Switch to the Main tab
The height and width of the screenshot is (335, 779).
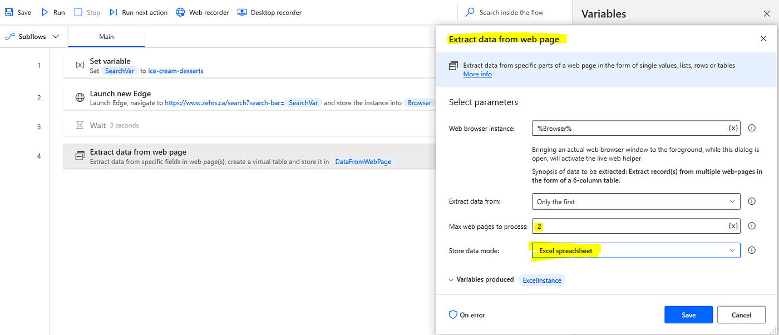pos(106,37)
